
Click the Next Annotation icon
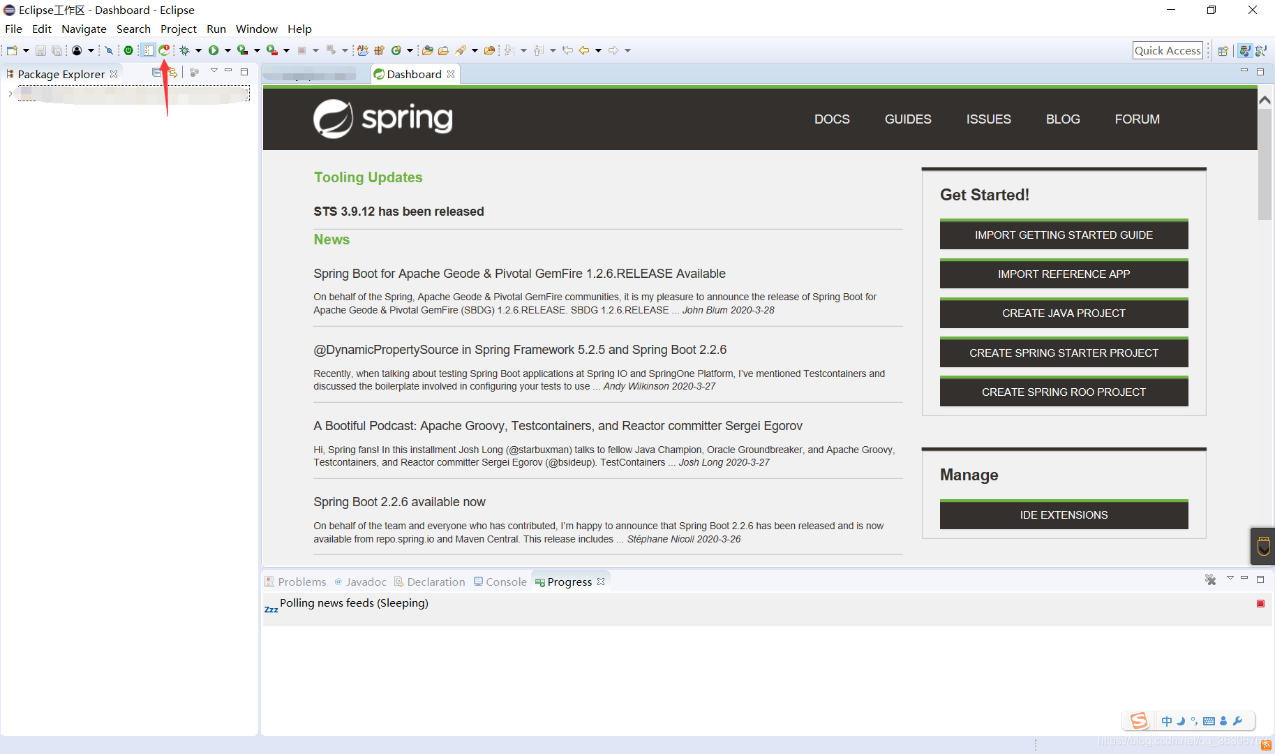(x=509, y=50)
